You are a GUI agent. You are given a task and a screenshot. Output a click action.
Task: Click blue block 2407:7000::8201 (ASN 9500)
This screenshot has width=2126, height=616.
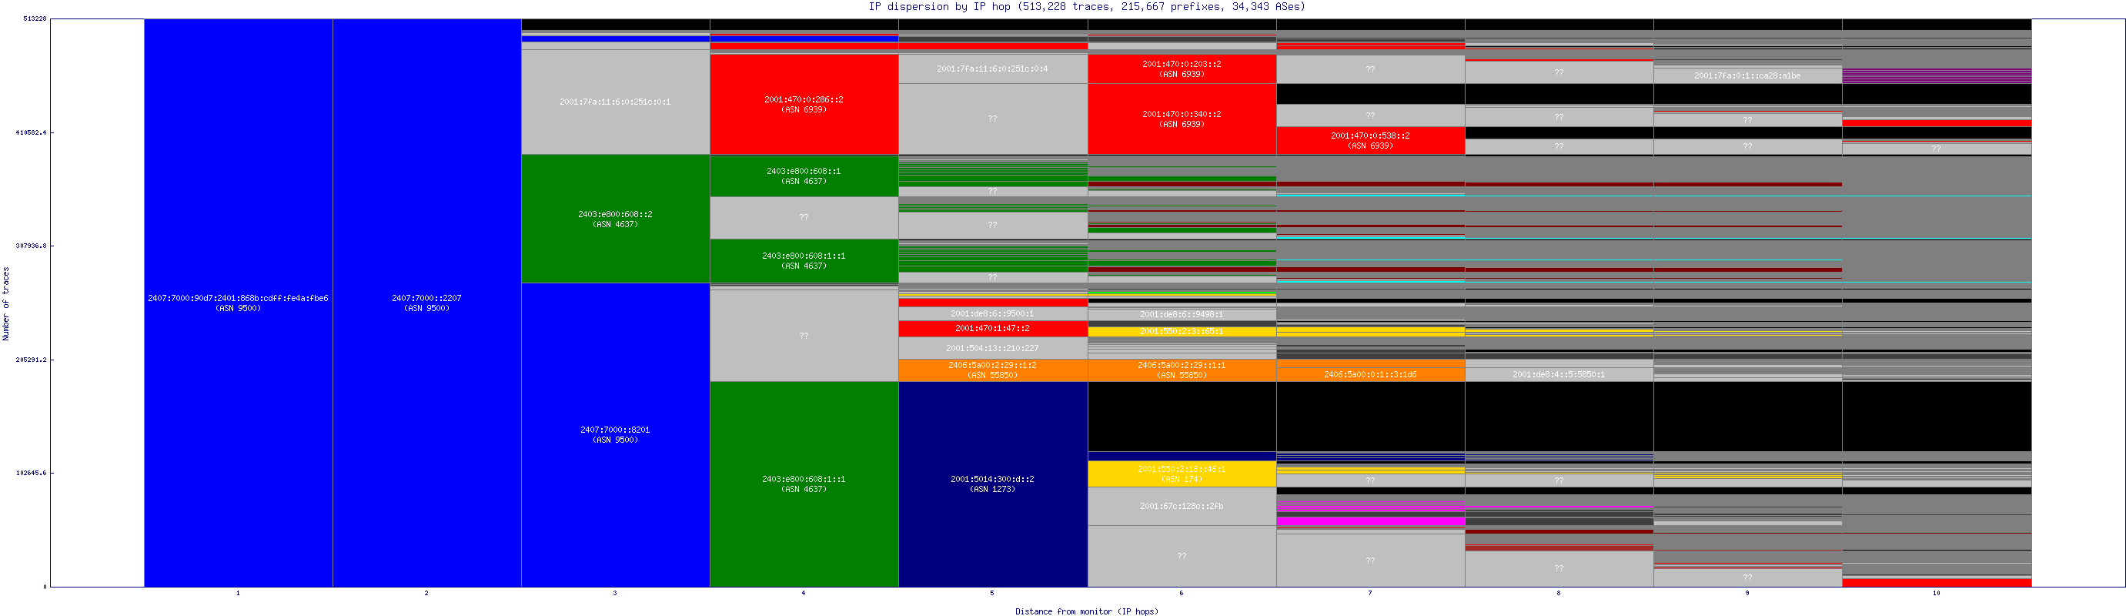click(616, 435)
